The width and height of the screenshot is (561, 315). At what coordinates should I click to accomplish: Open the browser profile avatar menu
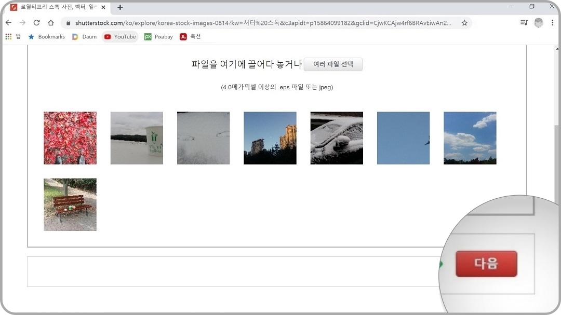pyautogui.click(x=539, y=23)
